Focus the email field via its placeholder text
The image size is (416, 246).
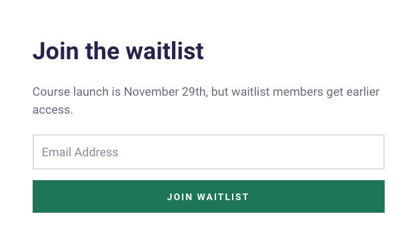coord(80,152)
